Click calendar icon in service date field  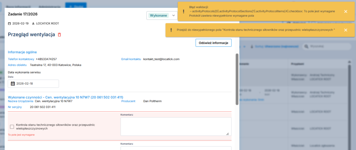coord(13,84)
